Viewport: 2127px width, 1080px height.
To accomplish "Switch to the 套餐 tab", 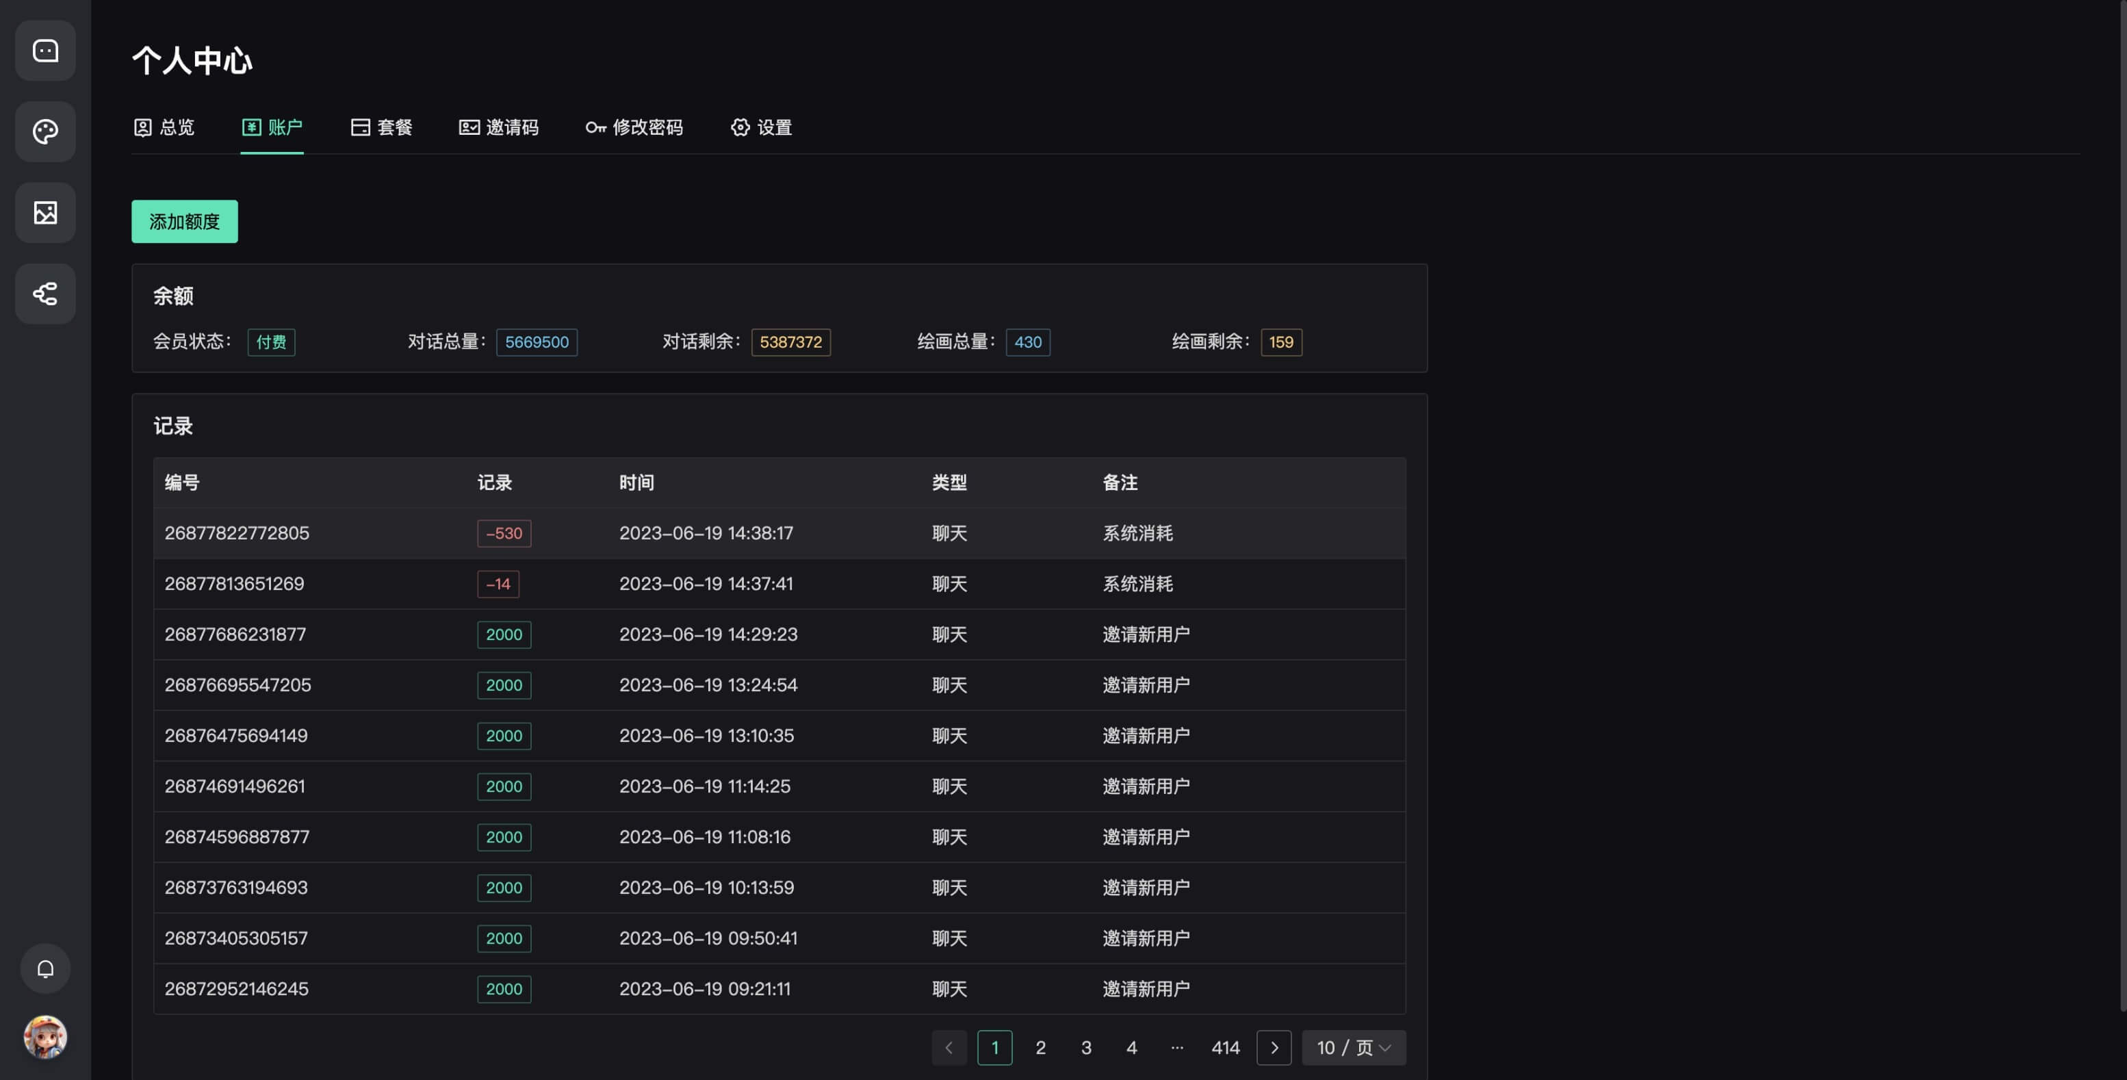I will pyautogui.click(x=381, y=127).
